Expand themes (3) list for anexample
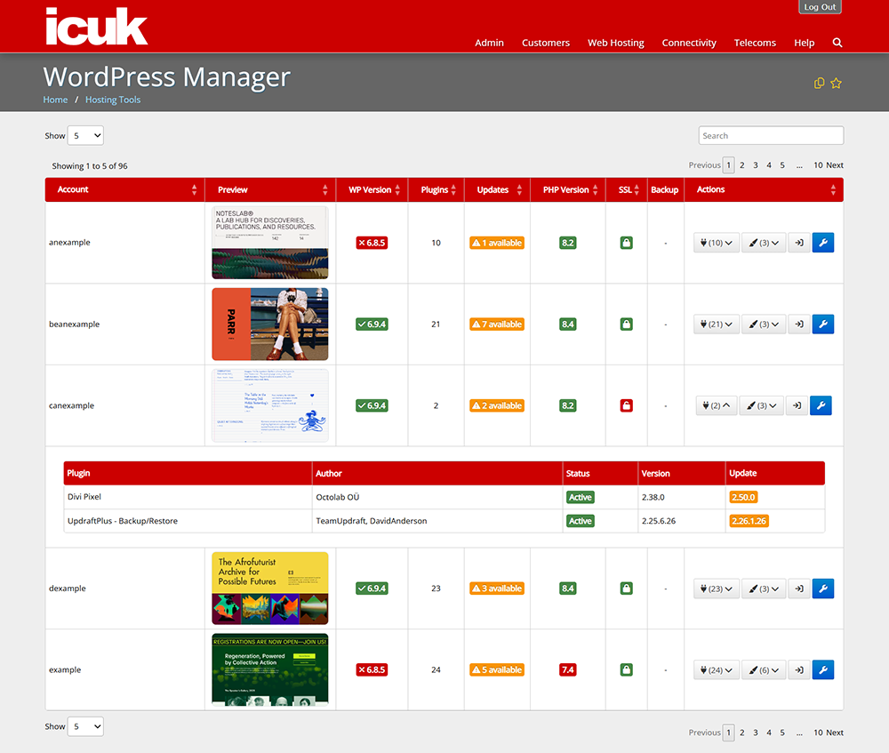The width and height of the screenshot is (889, 753). point(764,243)
